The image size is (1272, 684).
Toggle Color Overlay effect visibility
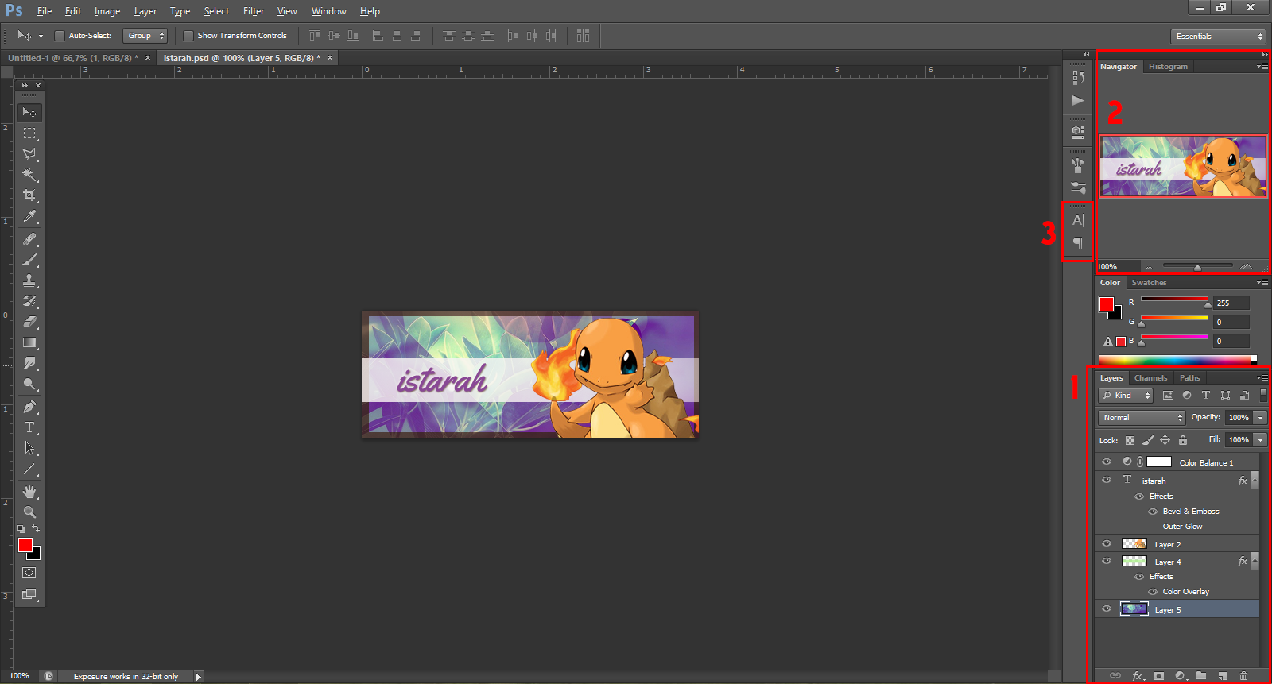[x=1153, y=592]
